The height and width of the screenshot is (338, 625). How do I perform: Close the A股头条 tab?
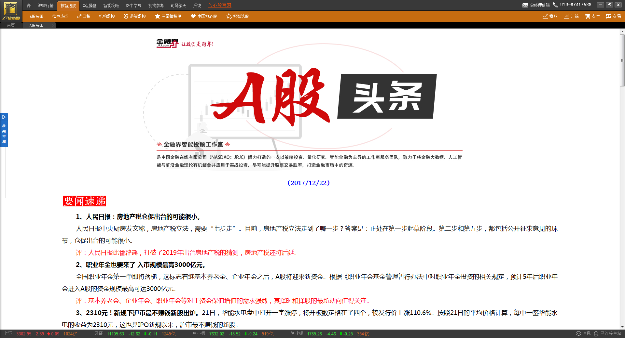coord(53,26)
